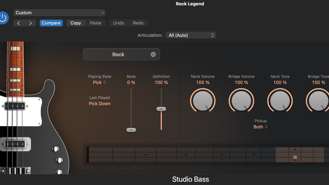Image resolution: width=329 pixels, height=185 pixels.
Task: Click the Definition slider handle
Action: [x=161, y=109]
